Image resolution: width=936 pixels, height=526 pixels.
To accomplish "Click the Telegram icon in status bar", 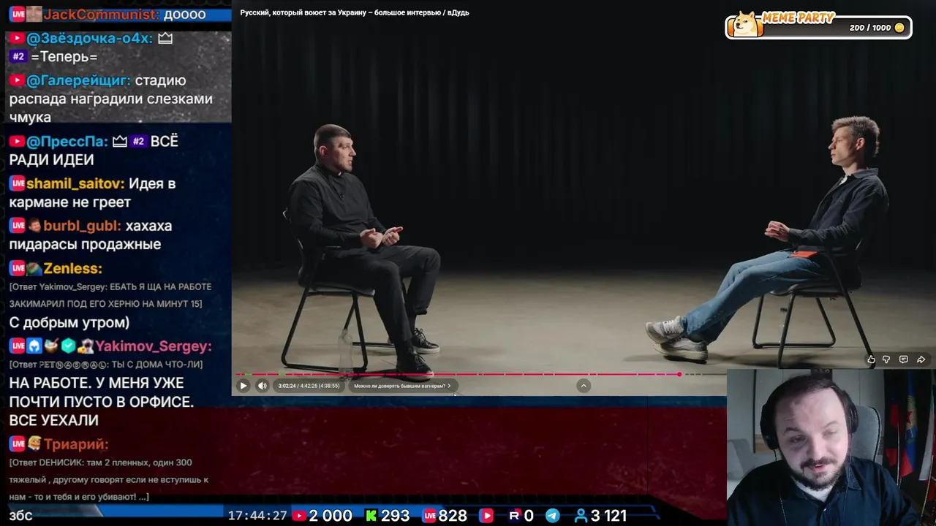I will (x=553, y=516).
